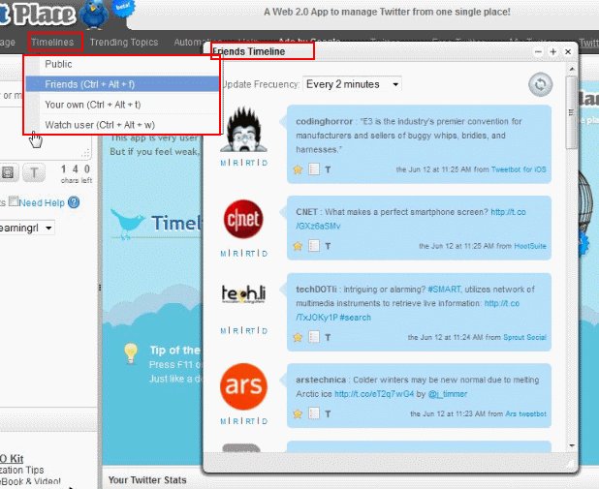The width and height of the screenshot is (599, 489).
Task: Click R under ars avatar
Action: 236,421
